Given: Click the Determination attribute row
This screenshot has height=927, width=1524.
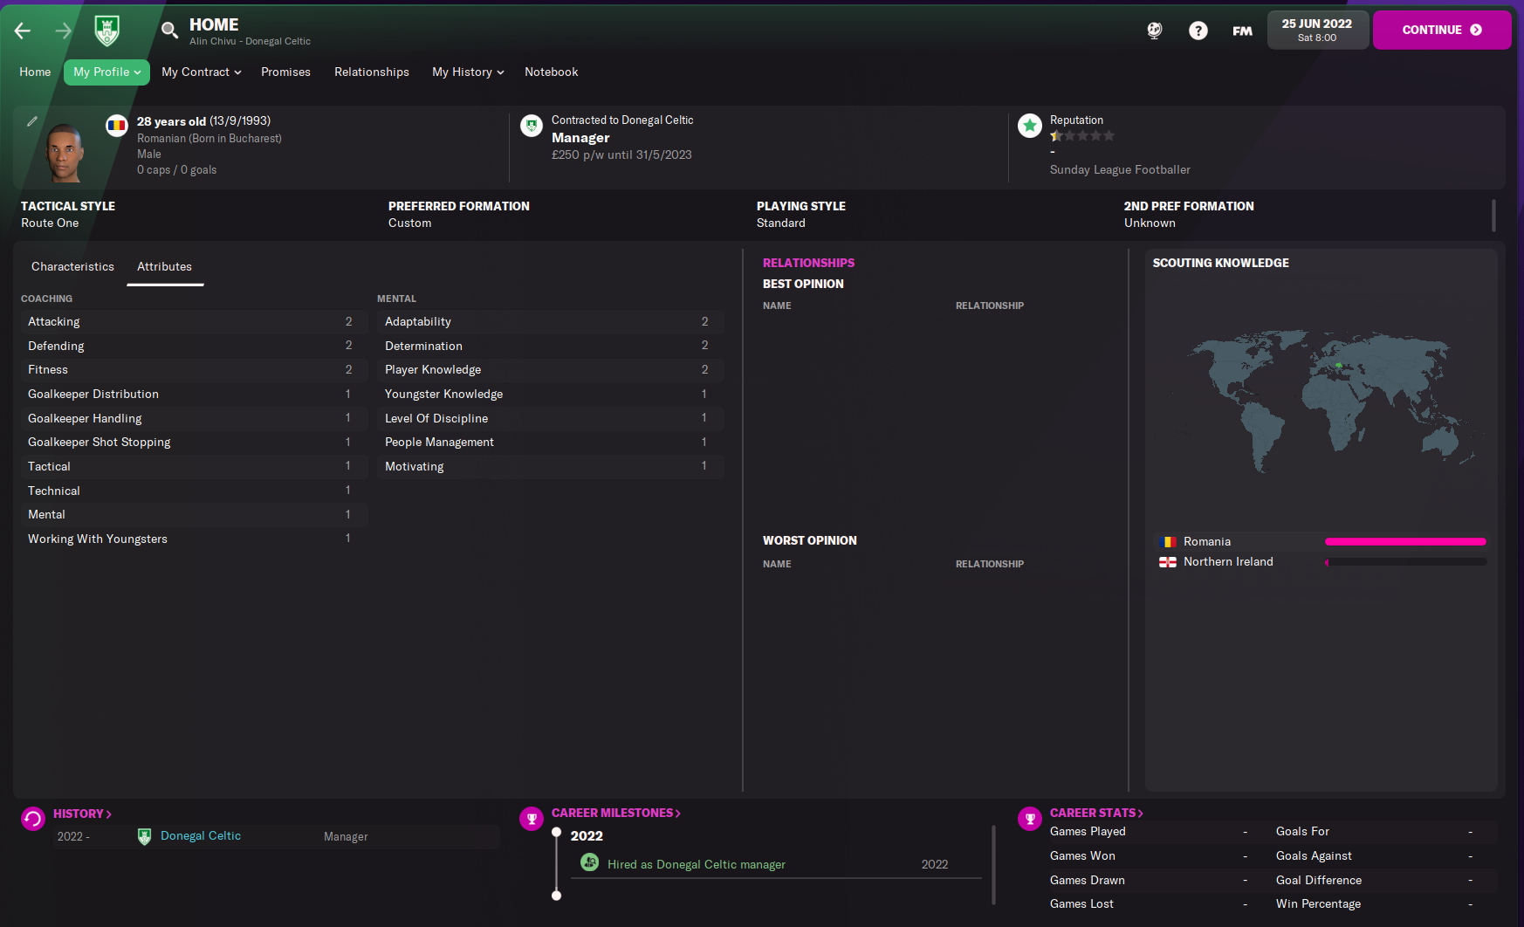Looking at the screenshot, I should coord(550,347).
